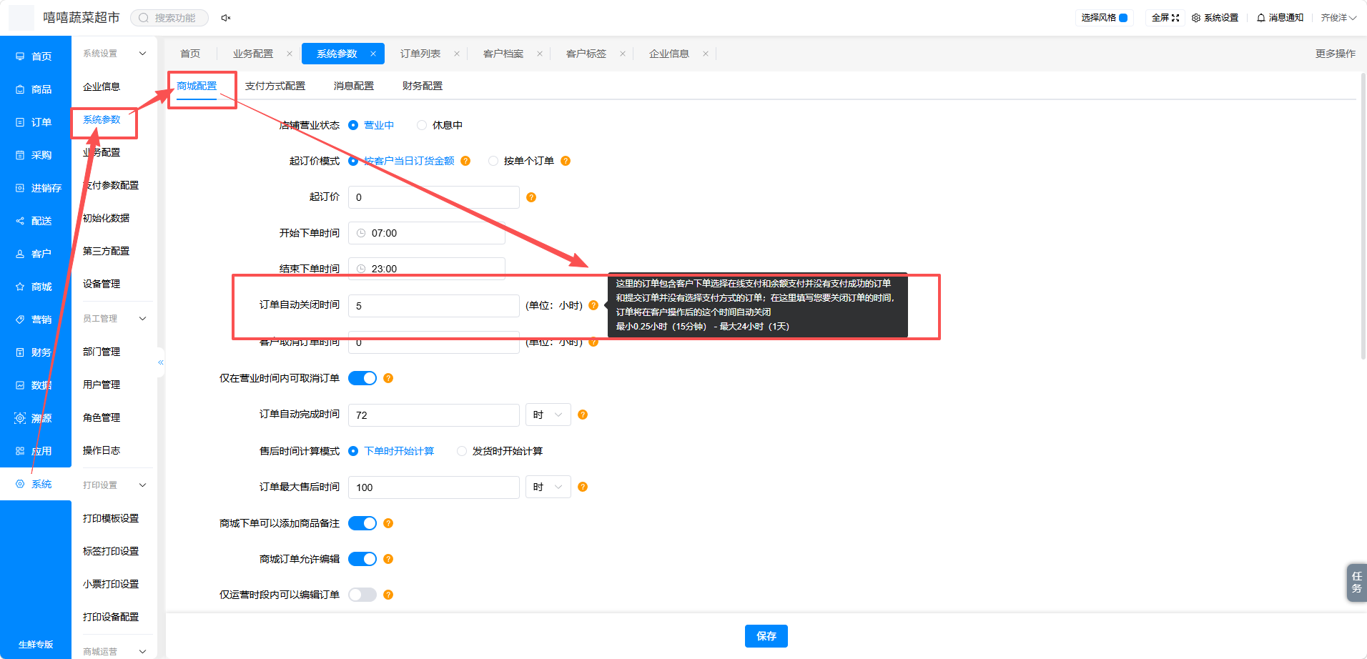The width and height of the screenshot is (1367, 659).
Task: Switch to 支付方式配置 tab
Action: pos(275,86)
